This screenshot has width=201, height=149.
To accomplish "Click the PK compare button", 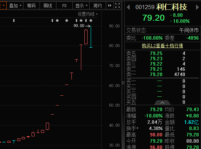I will point(64,6).
